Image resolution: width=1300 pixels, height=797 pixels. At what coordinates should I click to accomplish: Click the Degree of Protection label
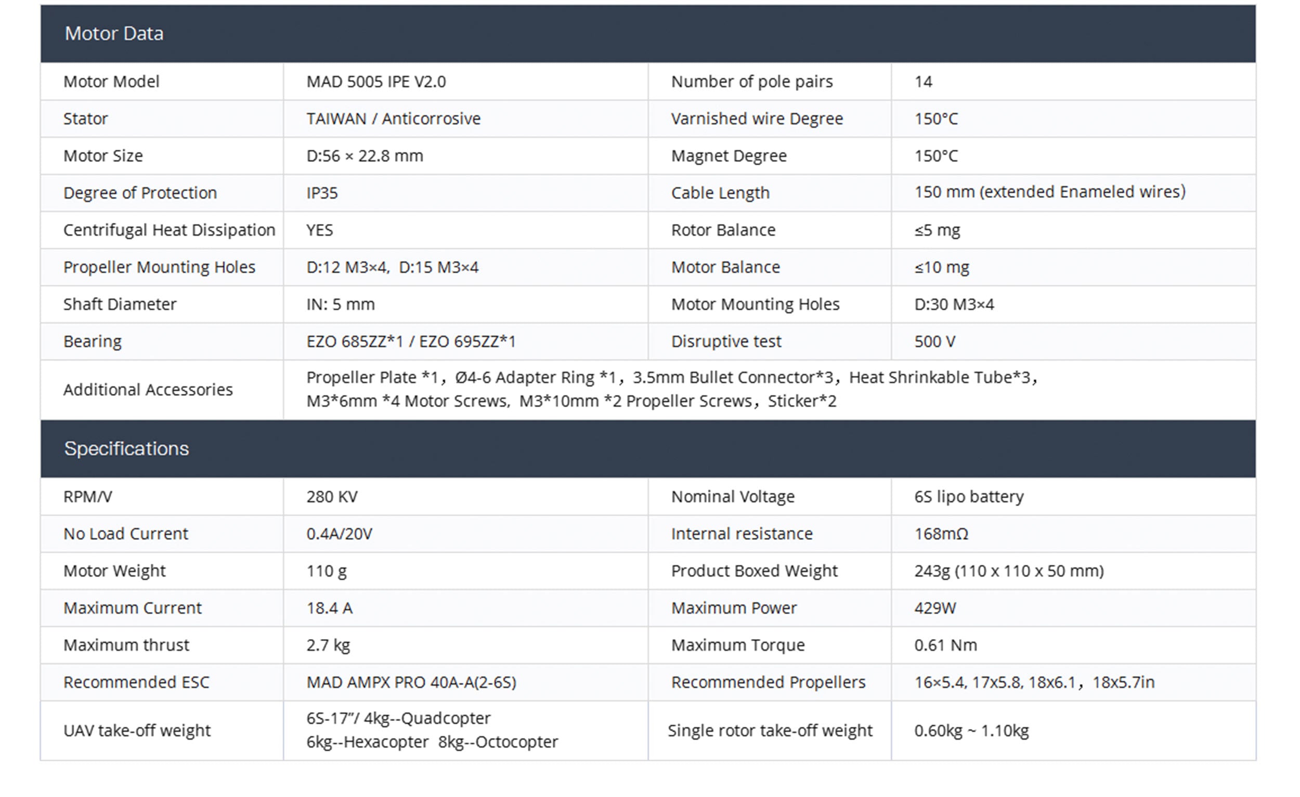pyautogui.click(x=140, y=193)
